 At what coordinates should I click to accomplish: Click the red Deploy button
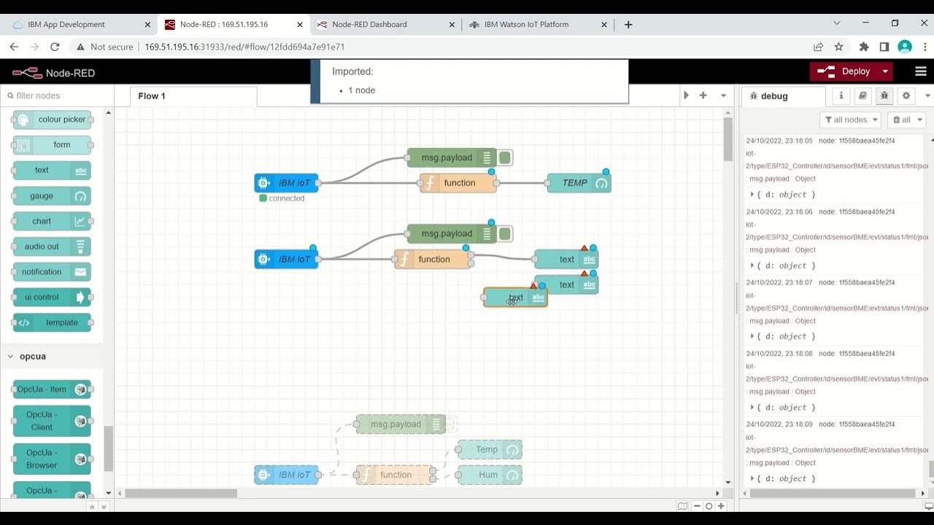click(844, 71)
